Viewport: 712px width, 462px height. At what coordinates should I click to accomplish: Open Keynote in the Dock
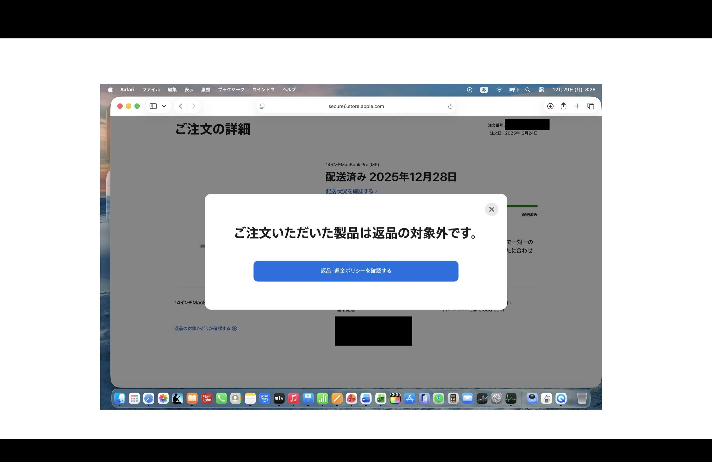308,398
